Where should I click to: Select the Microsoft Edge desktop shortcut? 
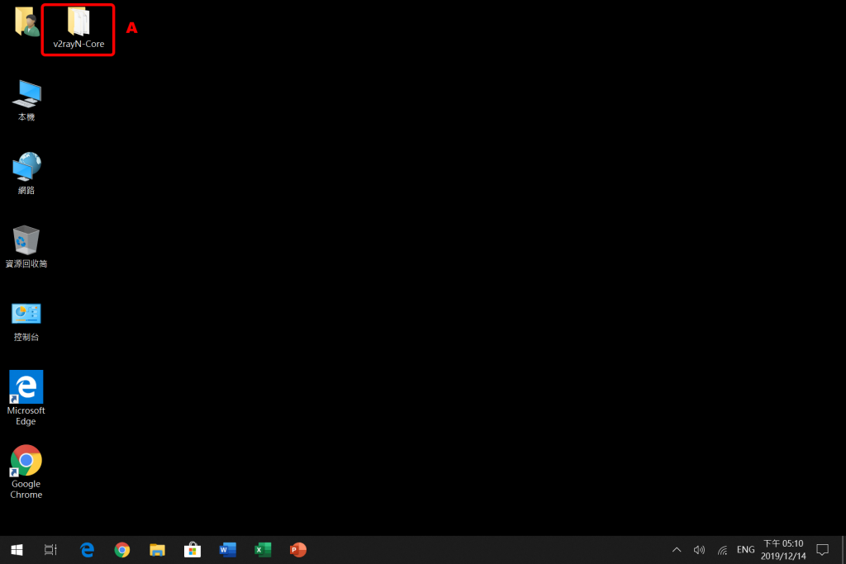[26, 398]
